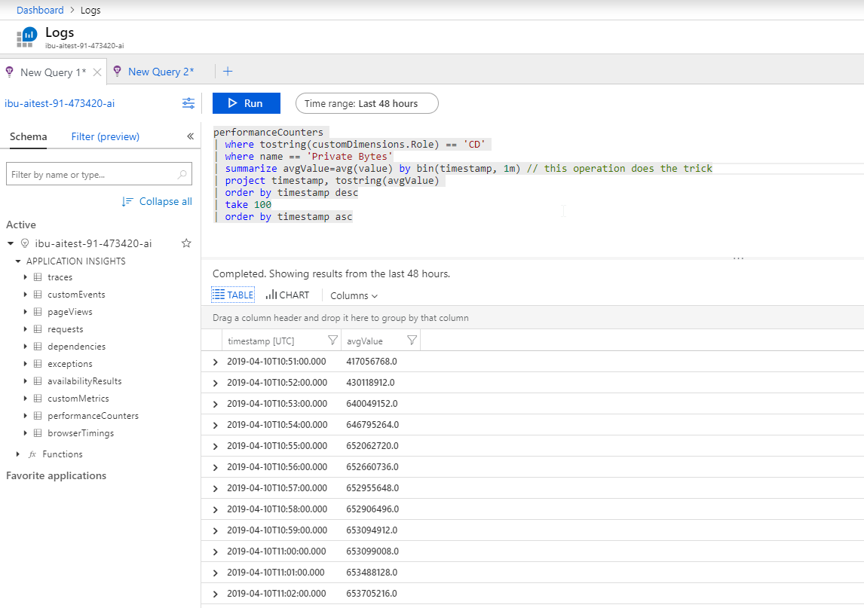Image resolution: width=864 pixels, height=608 pixels.
Task: Open the Columns dropdown
Action: (354, 296)
